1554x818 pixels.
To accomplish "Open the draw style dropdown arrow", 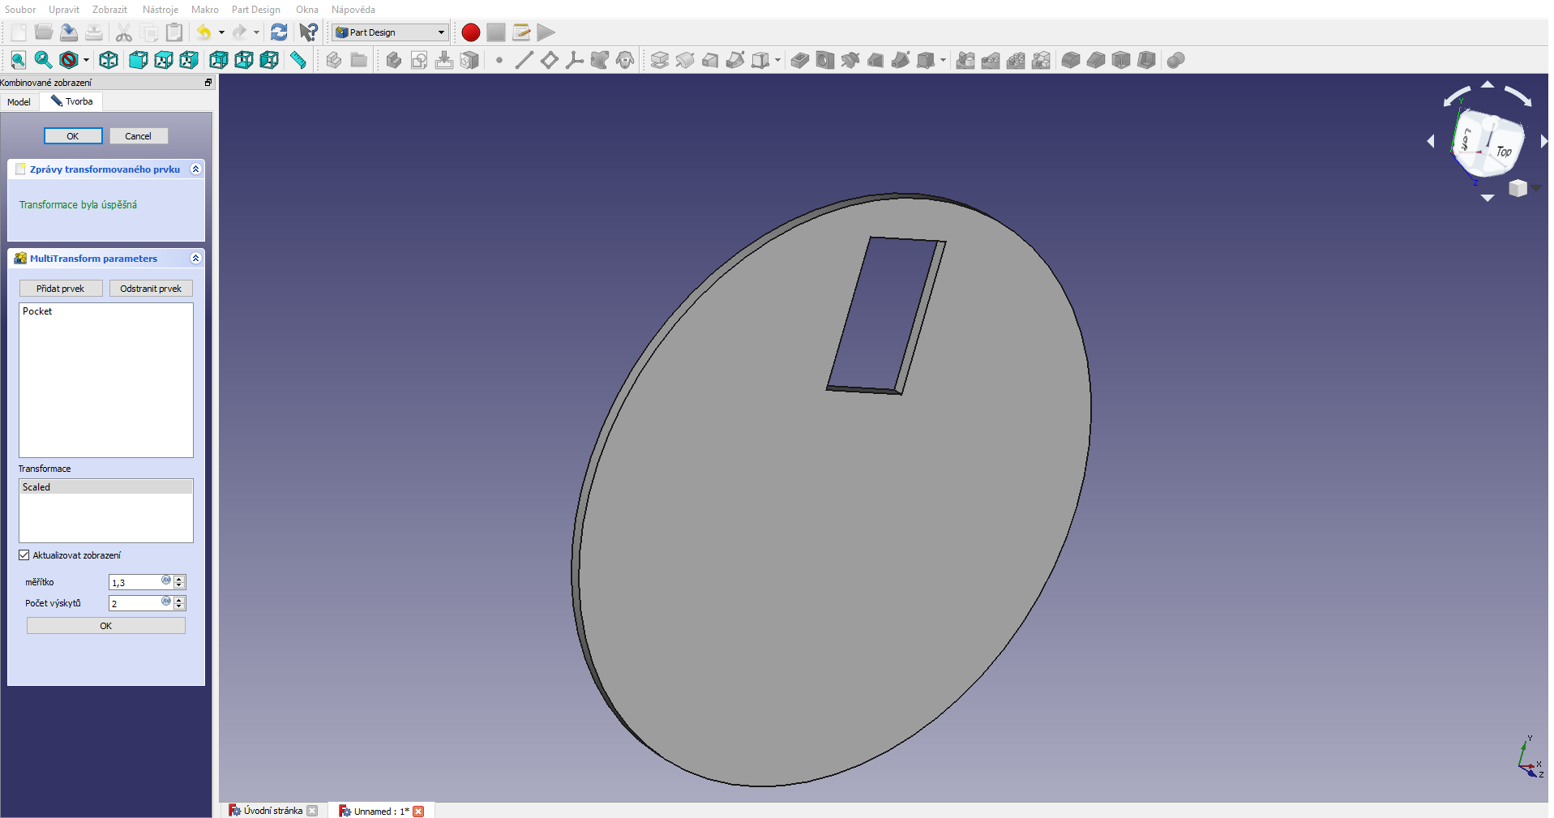I will pyautogui.click(x=86, y=60).
